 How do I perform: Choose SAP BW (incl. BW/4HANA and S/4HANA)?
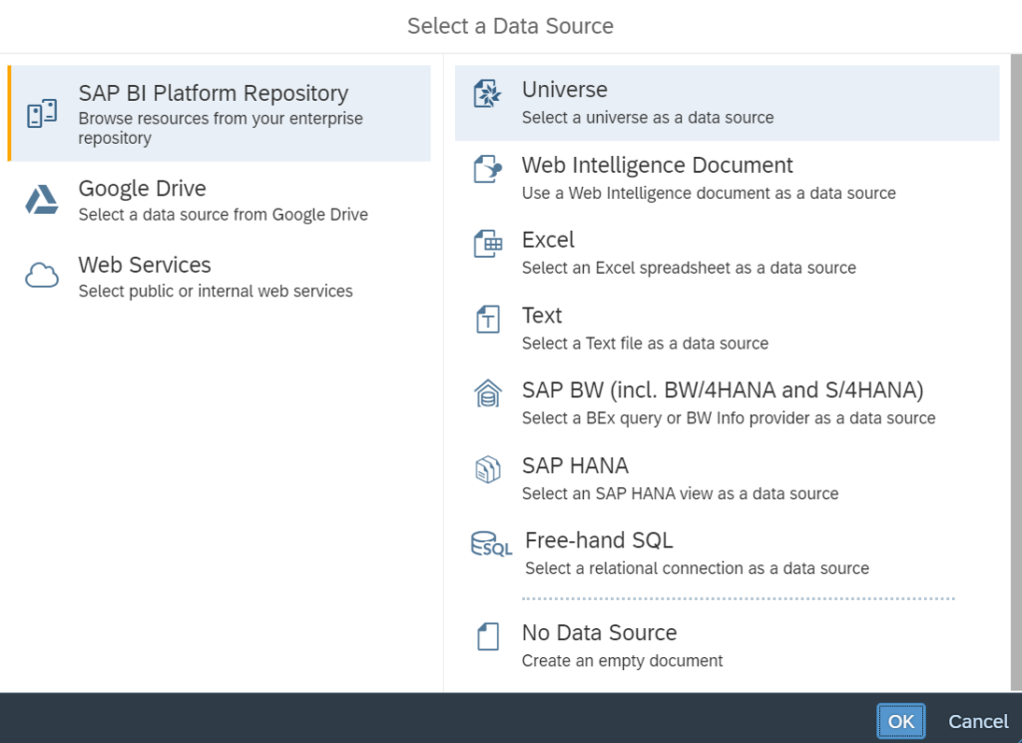(723, 390)
